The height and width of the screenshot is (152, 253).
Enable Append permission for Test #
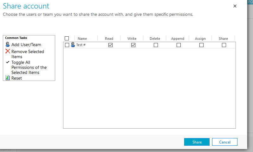click(178, 45)
